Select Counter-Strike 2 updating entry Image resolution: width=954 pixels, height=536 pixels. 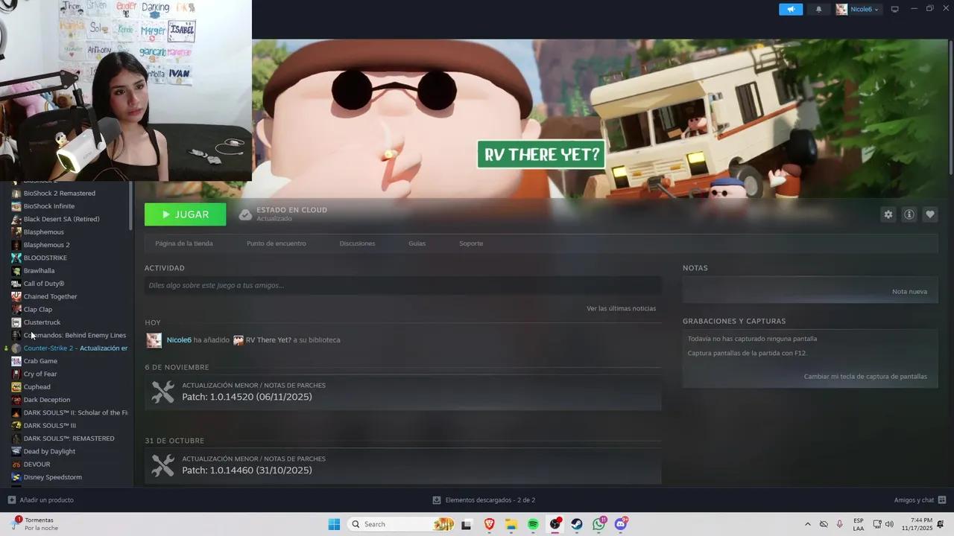(75, 348)
